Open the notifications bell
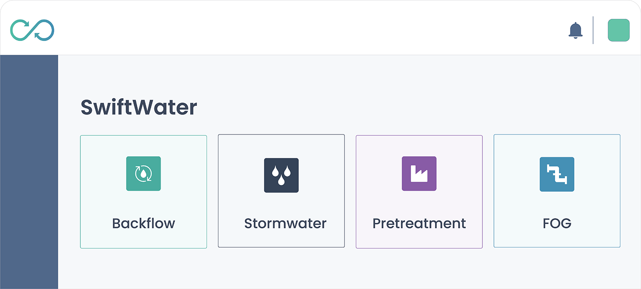The height and width of the screenshot is (289, 641). point(576,30)
